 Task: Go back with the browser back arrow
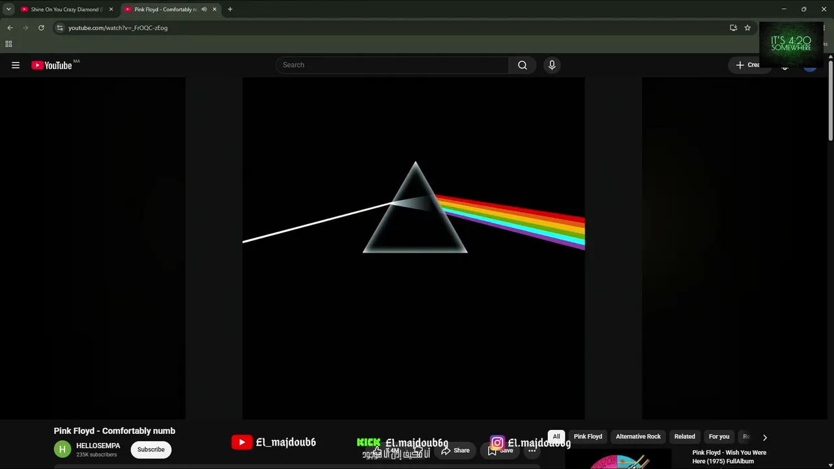click(10, 28)
